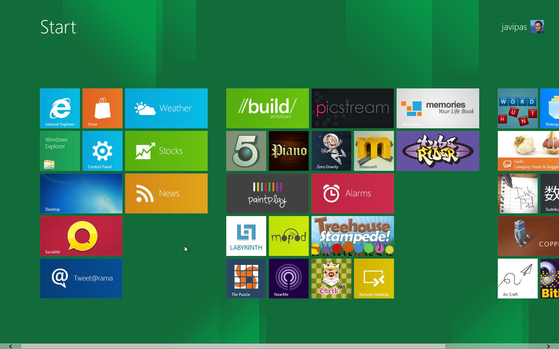This screenshot has height=349, width=559.
Task: Launch the Store app tile
Action: point(102,108)
